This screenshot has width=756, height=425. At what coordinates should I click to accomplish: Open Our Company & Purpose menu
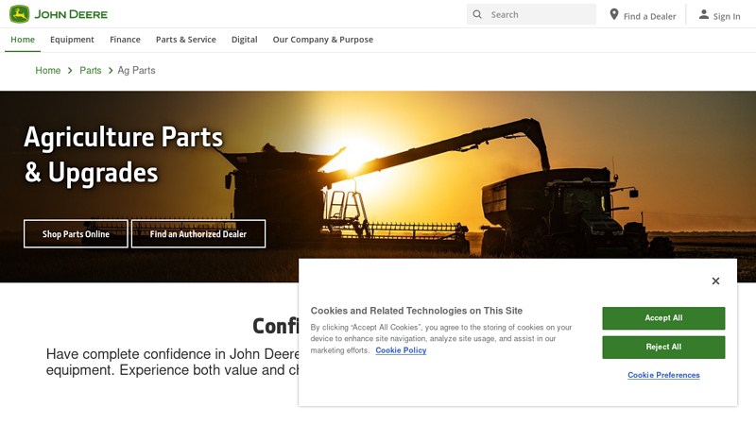pyautogui.click(x=322, y=40)
